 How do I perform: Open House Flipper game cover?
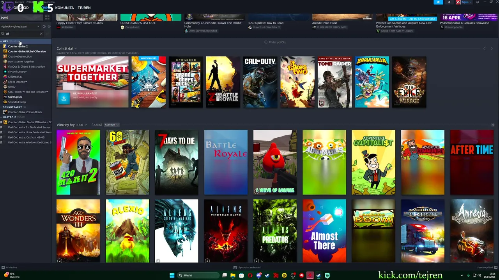tap(149, 82)
